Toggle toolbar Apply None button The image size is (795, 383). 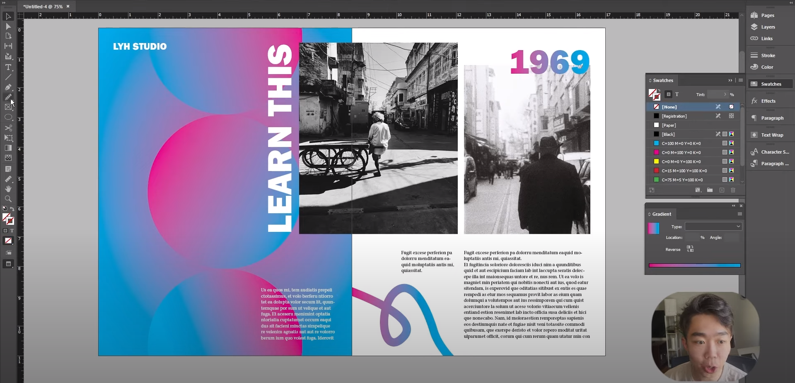[8, 241]
